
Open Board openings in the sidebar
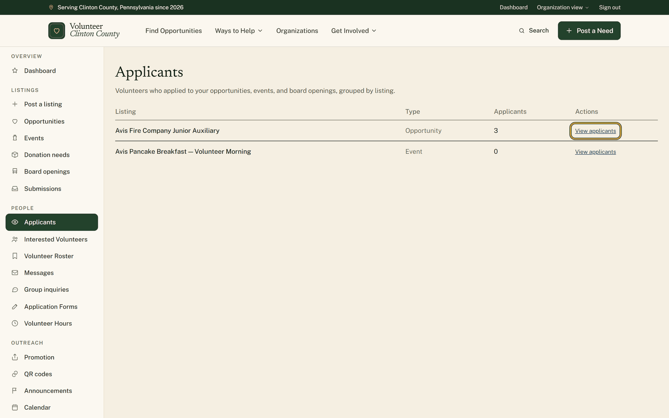(x=52, y=171)
